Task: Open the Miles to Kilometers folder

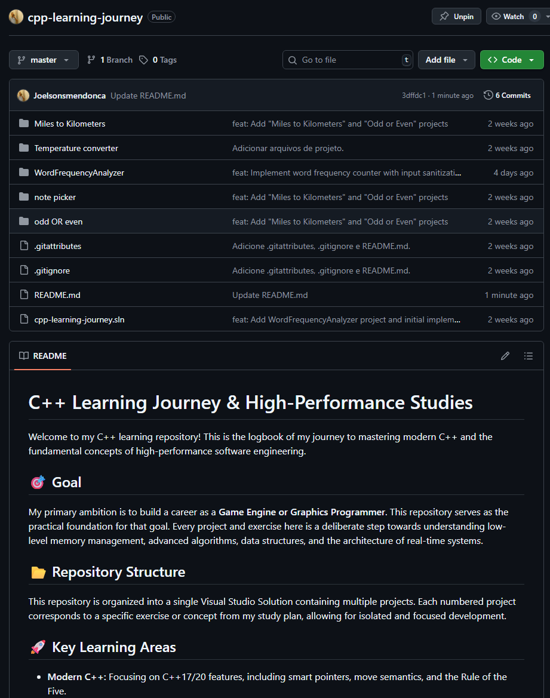Action: click(x=70, y=124)
